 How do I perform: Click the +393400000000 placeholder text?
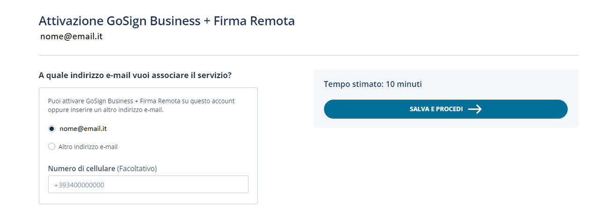[79, 185]
